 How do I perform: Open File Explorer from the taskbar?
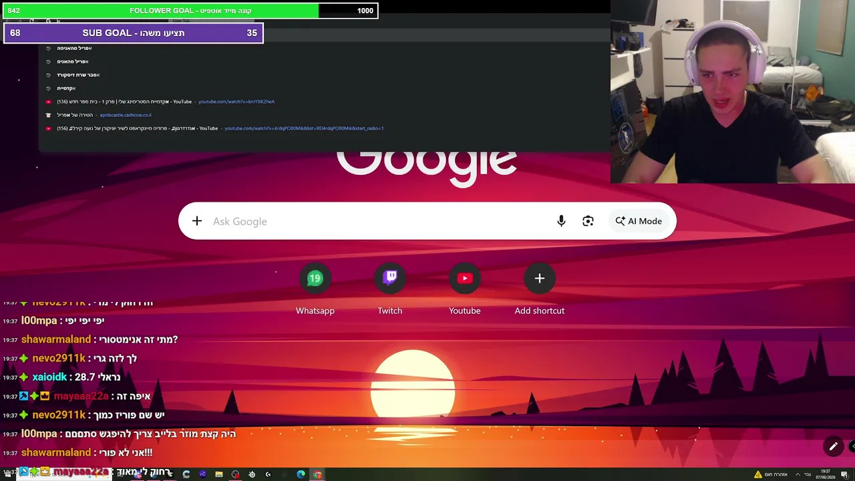218,474
